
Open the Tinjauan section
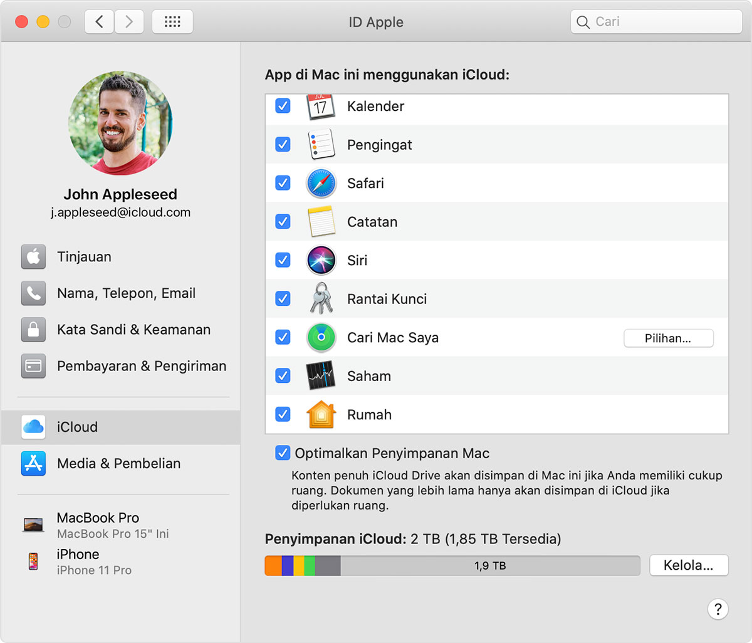pos(121,257)
